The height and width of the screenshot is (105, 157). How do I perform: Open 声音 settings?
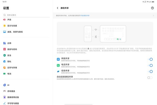click(26, 20)
